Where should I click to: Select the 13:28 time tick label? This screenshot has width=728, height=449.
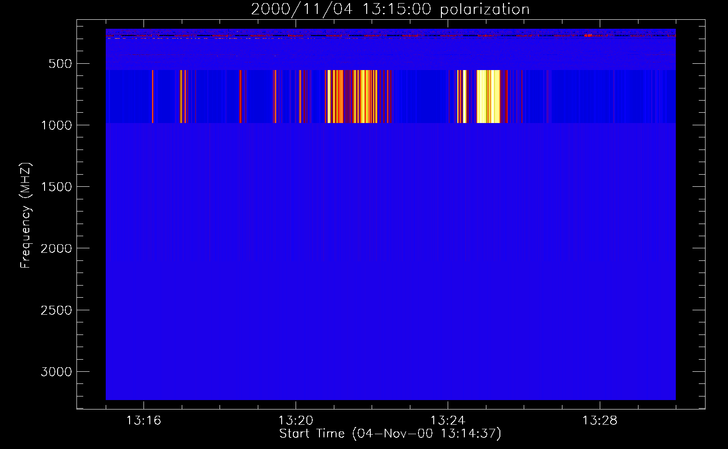click(600, 421)
